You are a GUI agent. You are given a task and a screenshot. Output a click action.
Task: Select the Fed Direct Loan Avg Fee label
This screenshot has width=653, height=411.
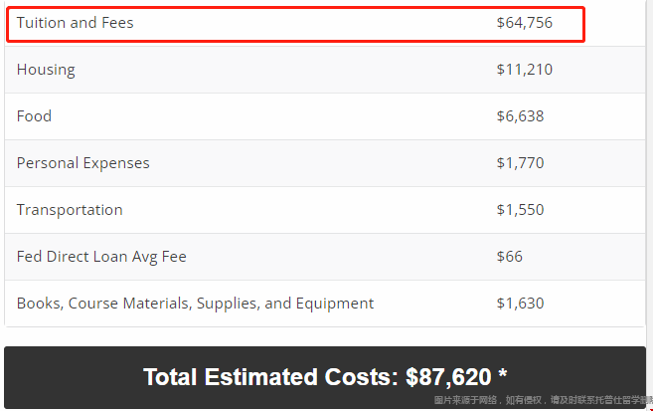click(x=101, y=257)
